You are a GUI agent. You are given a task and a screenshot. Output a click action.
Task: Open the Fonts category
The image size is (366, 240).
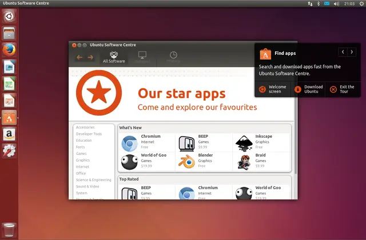point(80,147)
